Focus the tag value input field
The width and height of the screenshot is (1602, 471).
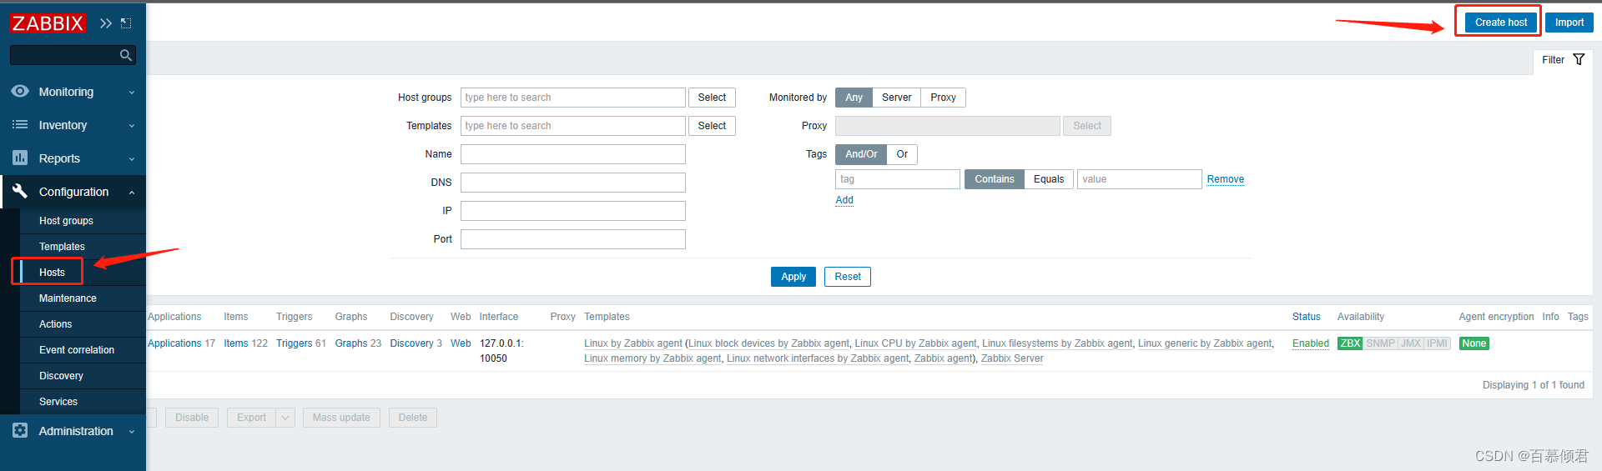[x=1139, y=179]
